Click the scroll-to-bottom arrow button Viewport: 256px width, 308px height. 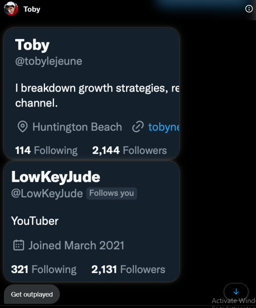click(236, 292)
